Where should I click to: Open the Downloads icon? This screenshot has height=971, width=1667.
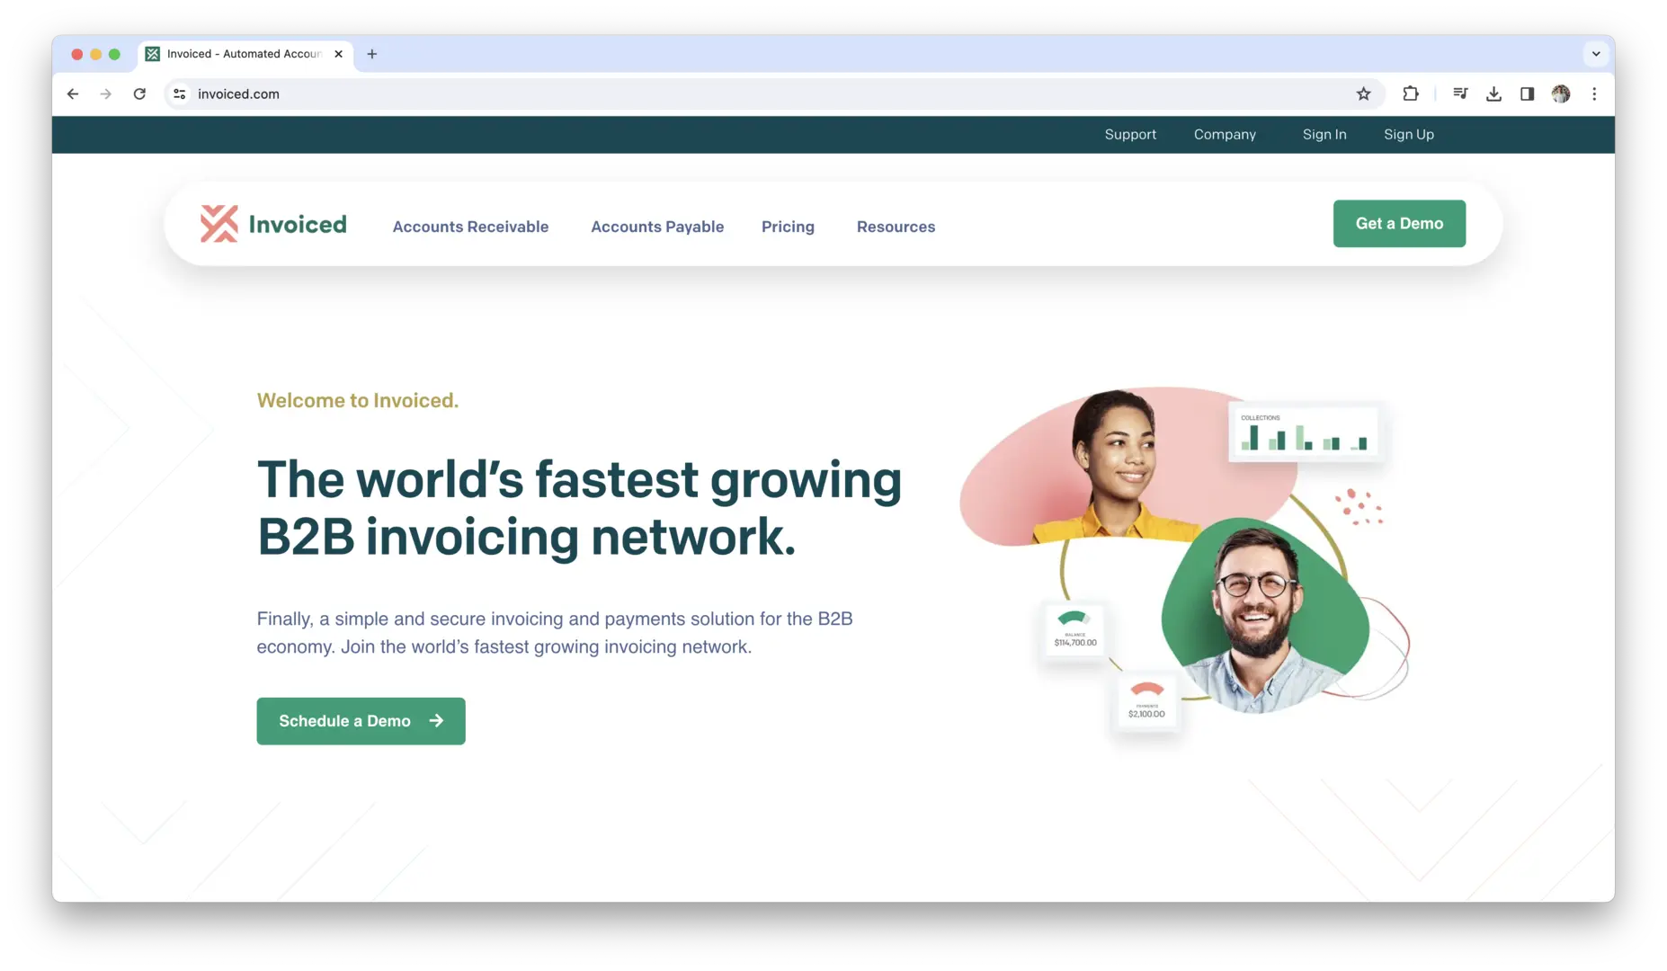click(1493, 94)
